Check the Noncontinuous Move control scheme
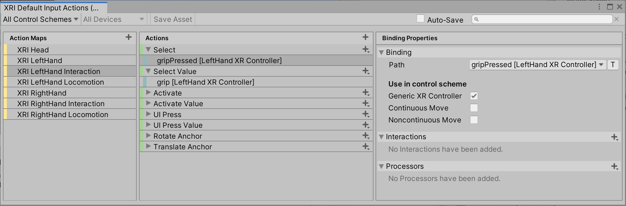This screenshot has height=206, width=626. click(474, 120)
